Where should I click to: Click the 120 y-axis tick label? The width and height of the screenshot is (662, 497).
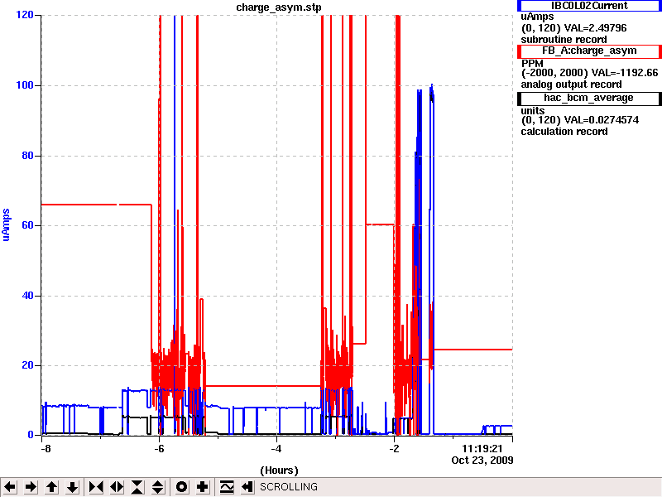point(25,15)
